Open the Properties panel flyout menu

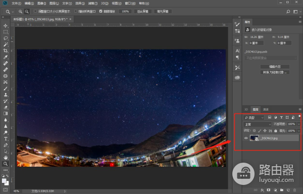click(x=300, y=22)
